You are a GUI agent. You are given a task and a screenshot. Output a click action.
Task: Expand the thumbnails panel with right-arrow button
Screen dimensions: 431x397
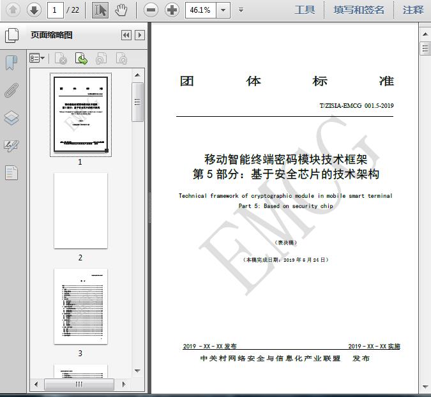coord(140,35)
